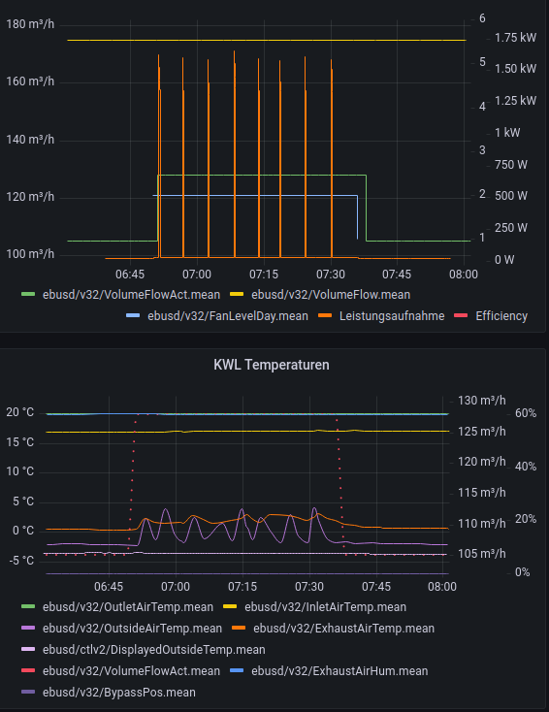Screen dimensions: 549x712
Task: Click purple BypassPos.mean legend color swatch
Action: pos(28,693)
